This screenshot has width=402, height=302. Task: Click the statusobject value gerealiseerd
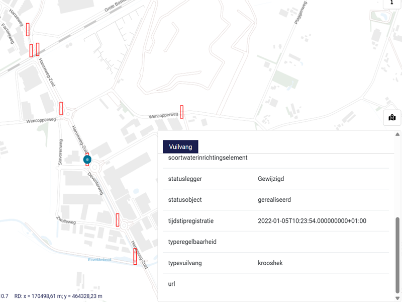pos(274,200)
